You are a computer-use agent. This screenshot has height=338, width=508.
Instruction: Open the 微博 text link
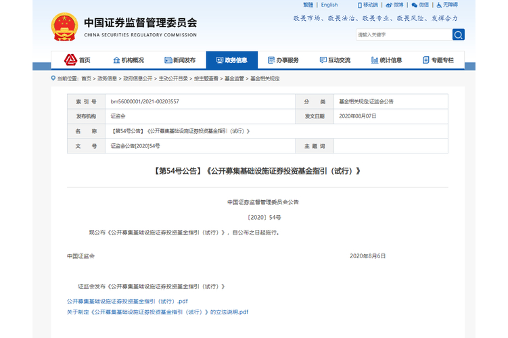pos(398,5)
